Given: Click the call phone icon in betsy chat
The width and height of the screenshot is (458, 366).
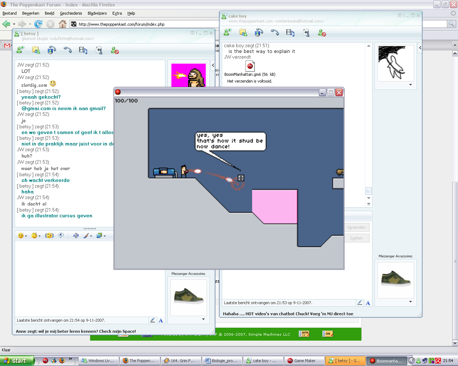Looking at the screenshot, I should pyautogui.click(x=68, y=50).
